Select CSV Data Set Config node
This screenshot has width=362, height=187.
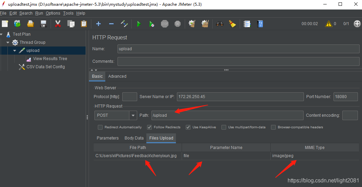[x=46, y=67]
